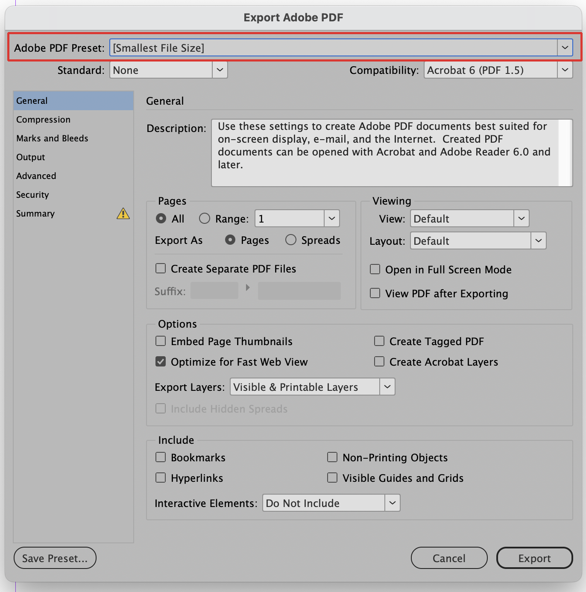This screenshot has height=592, width=586.
Task: Open the Compatibility dropdown
Action: click(x=565, y=70)
